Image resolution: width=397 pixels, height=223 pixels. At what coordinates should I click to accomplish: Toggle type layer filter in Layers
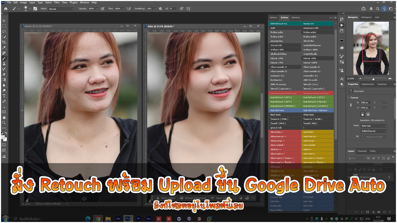point(378,158)
